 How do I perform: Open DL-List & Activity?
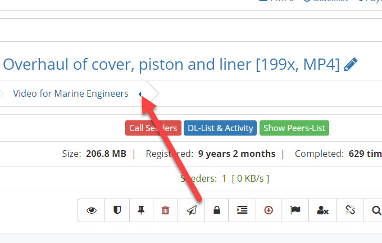tap(220, 128)
